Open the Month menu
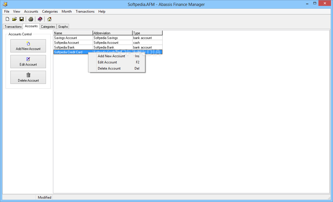 click(67, 12)
